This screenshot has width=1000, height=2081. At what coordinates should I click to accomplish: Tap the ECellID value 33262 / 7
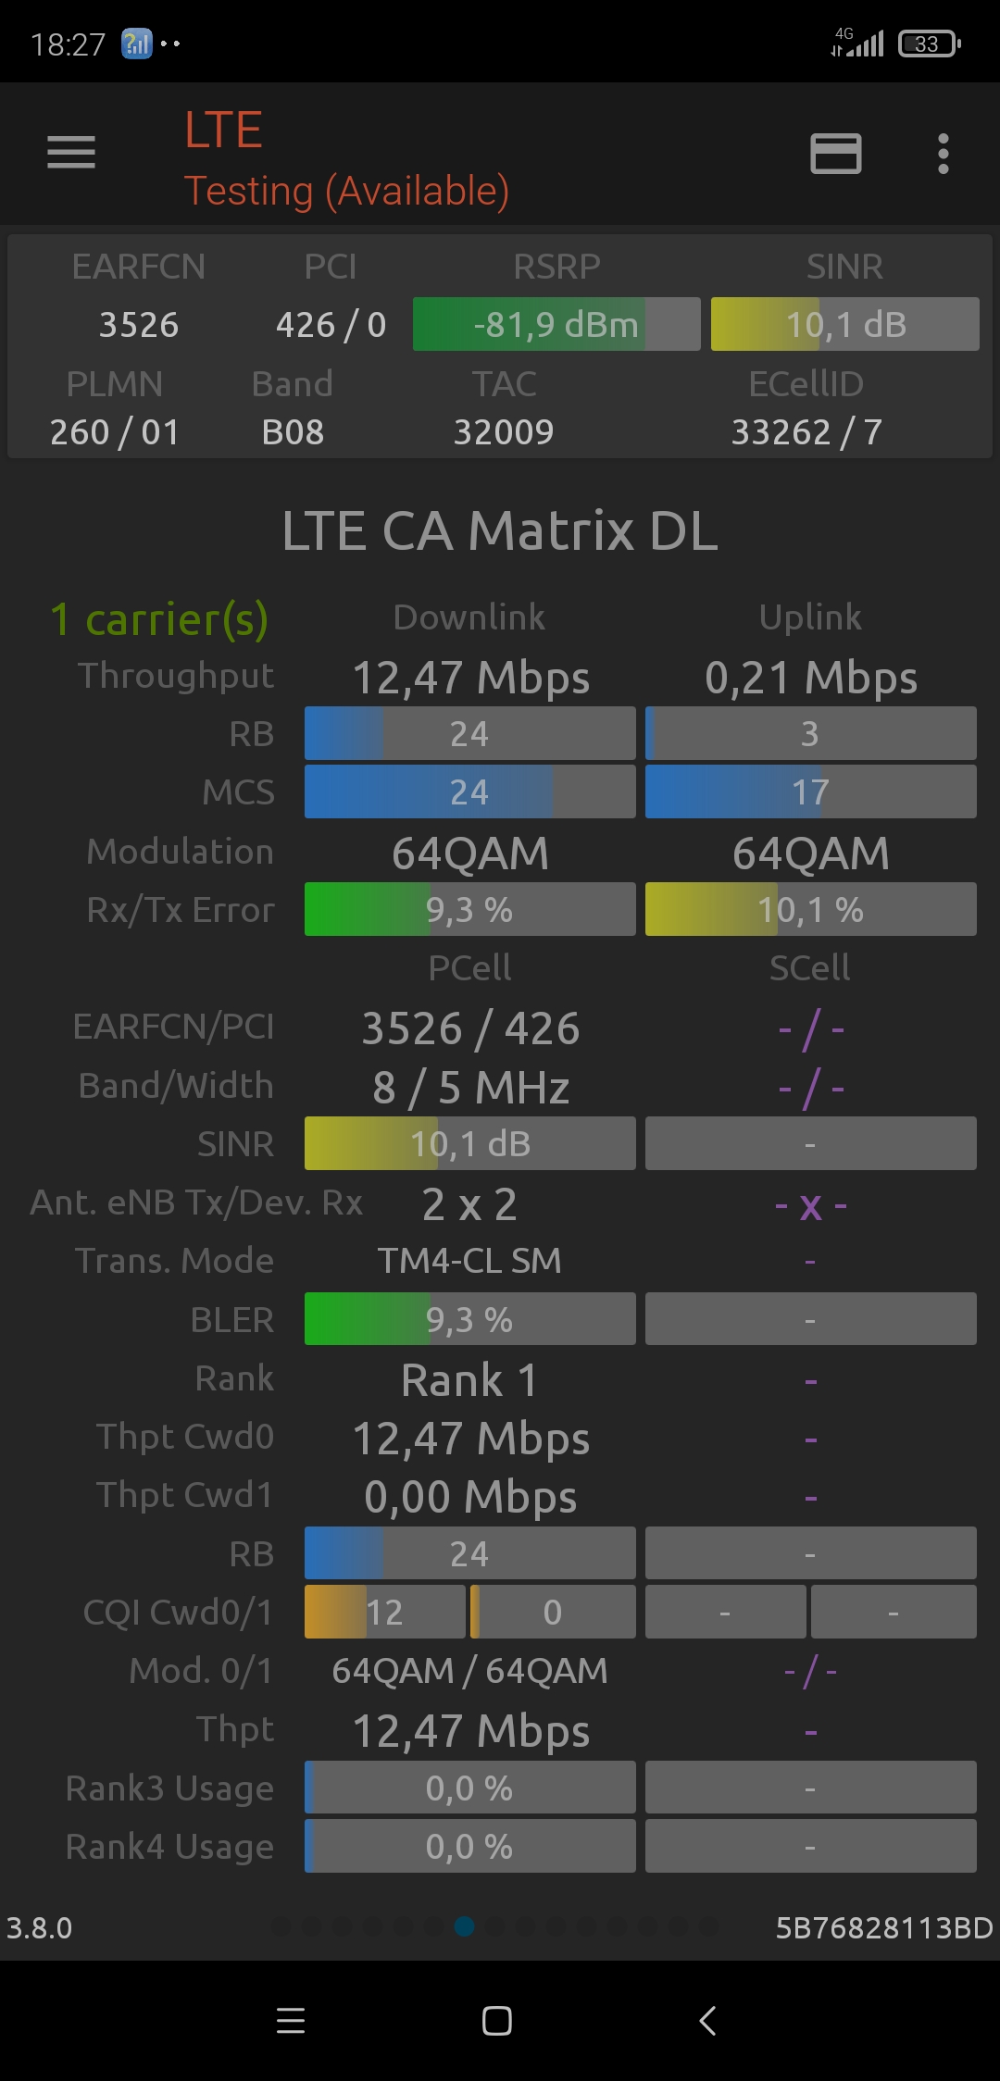806,432
